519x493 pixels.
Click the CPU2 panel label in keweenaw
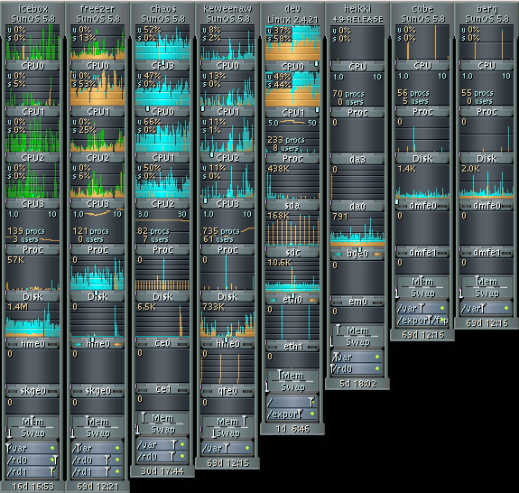click(227, 158)
